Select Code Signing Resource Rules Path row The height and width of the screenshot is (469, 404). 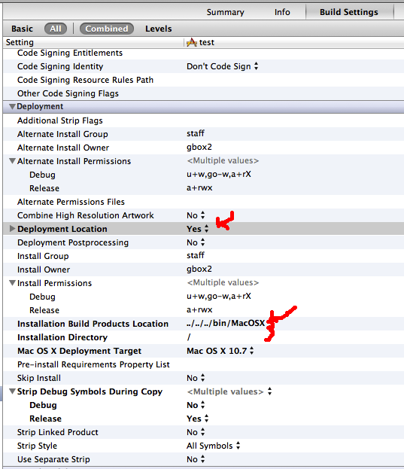tap(203, 80)
